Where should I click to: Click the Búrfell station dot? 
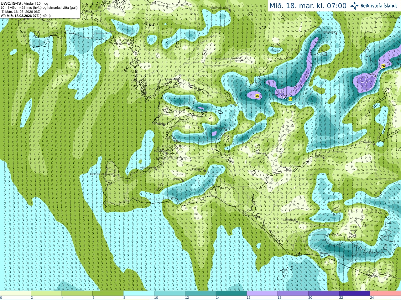click(324, 158)
